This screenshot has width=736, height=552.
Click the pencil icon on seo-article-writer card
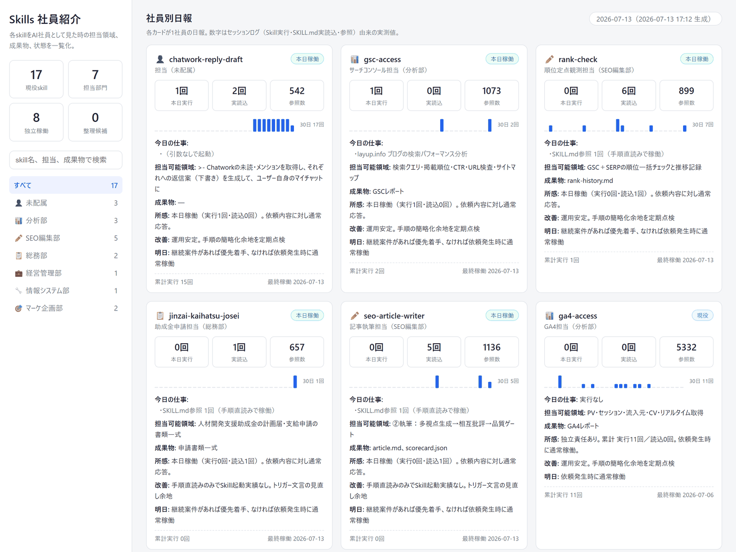(x=355, y=316)
